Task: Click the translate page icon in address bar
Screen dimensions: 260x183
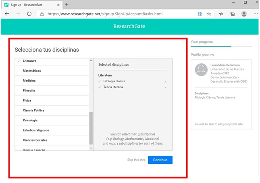Action: 200,13
